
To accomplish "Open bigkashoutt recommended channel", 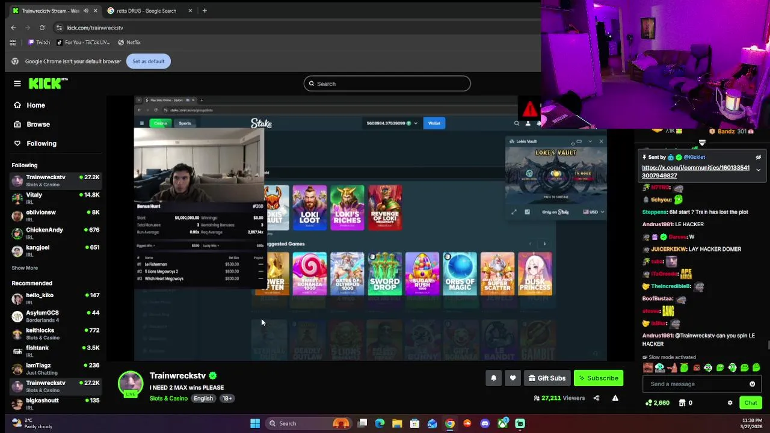I will click(x=55, y=403).
